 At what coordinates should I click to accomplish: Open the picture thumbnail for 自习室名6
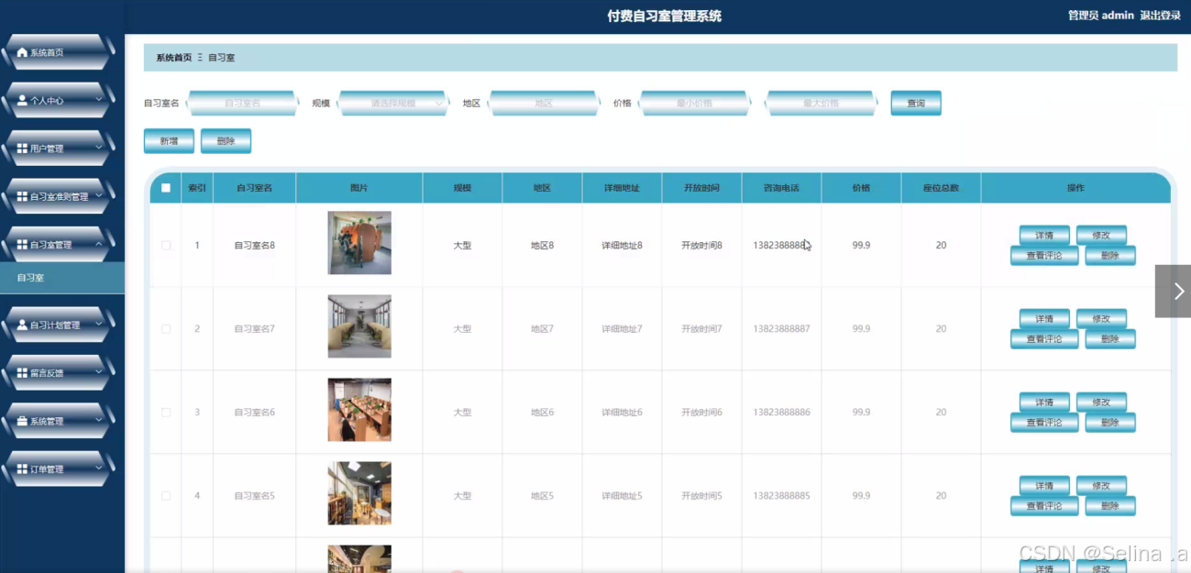pyautogui.click(x=359, y=410)
